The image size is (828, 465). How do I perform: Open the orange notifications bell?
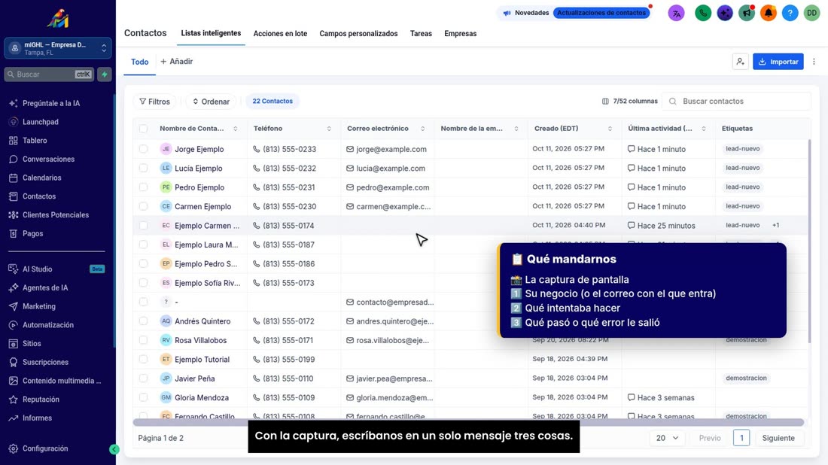(x=769, y=14)
